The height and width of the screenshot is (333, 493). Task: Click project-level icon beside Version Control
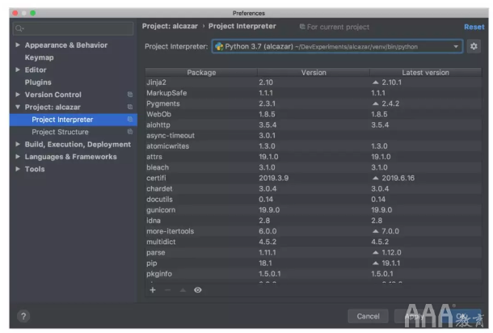pyautogui.click(x=130, y=95)
